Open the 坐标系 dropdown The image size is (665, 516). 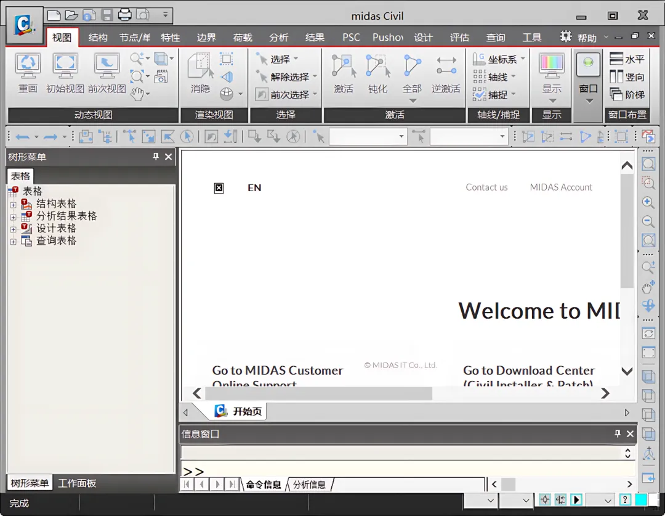(x=523, y=59)
